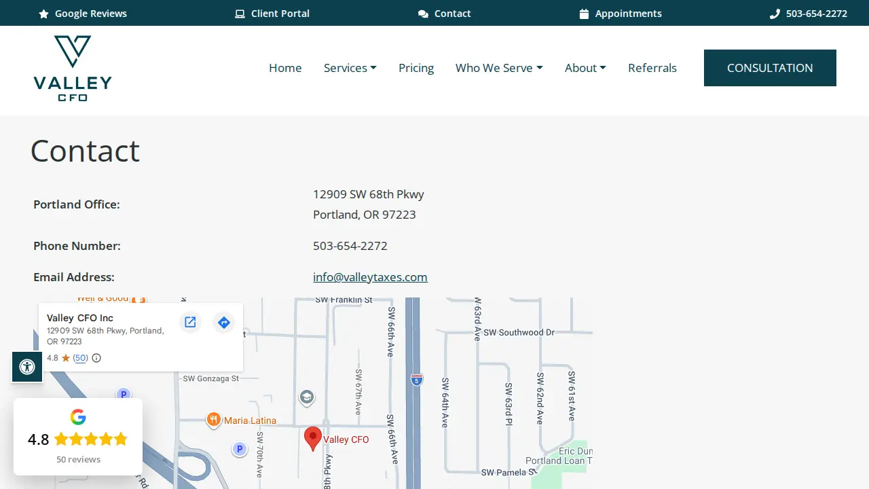
Task: Expand the About dropdown menu
Action: pos(585,68)
